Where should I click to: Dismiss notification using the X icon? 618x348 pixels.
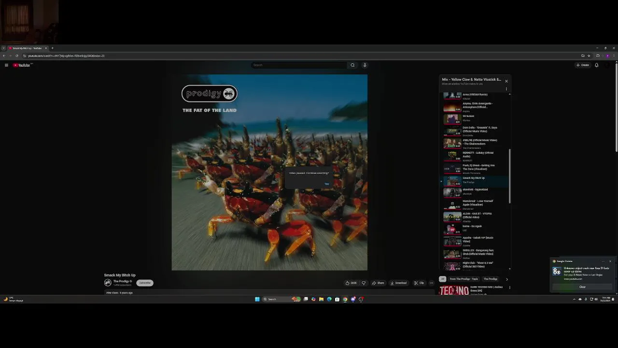(610, 261)
